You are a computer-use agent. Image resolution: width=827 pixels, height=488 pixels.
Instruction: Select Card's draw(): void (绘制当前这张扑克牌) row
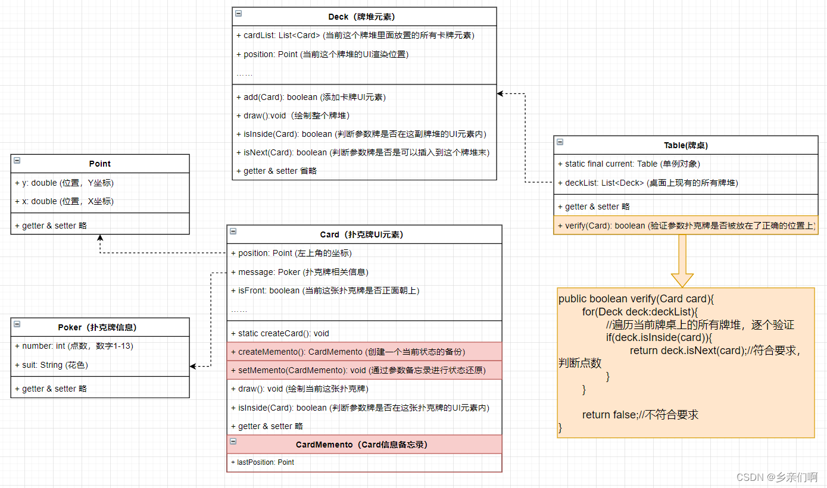click(364, 389)
